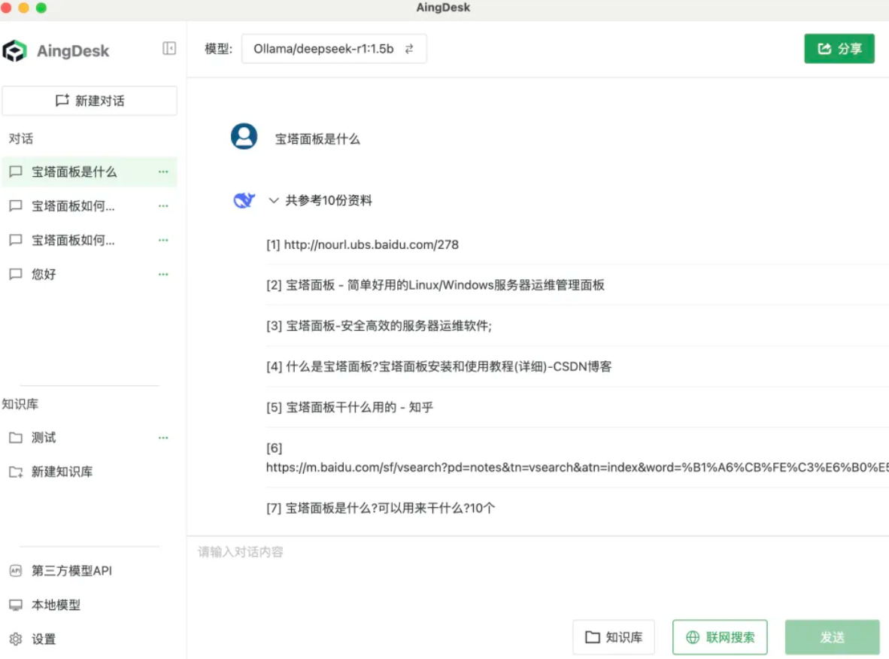Open the 宝塔面板是什么 conversation

coord(90,172)
